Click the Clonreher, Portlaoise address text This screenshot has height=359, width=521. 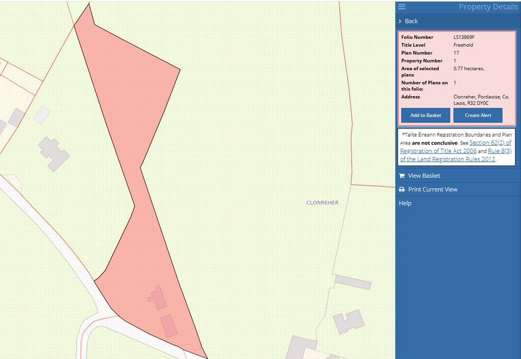[x=481, y=100]
